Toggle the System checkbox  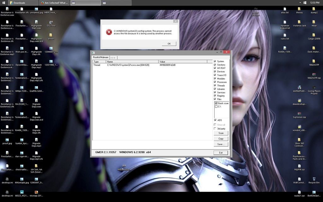(x=215, y=62)
